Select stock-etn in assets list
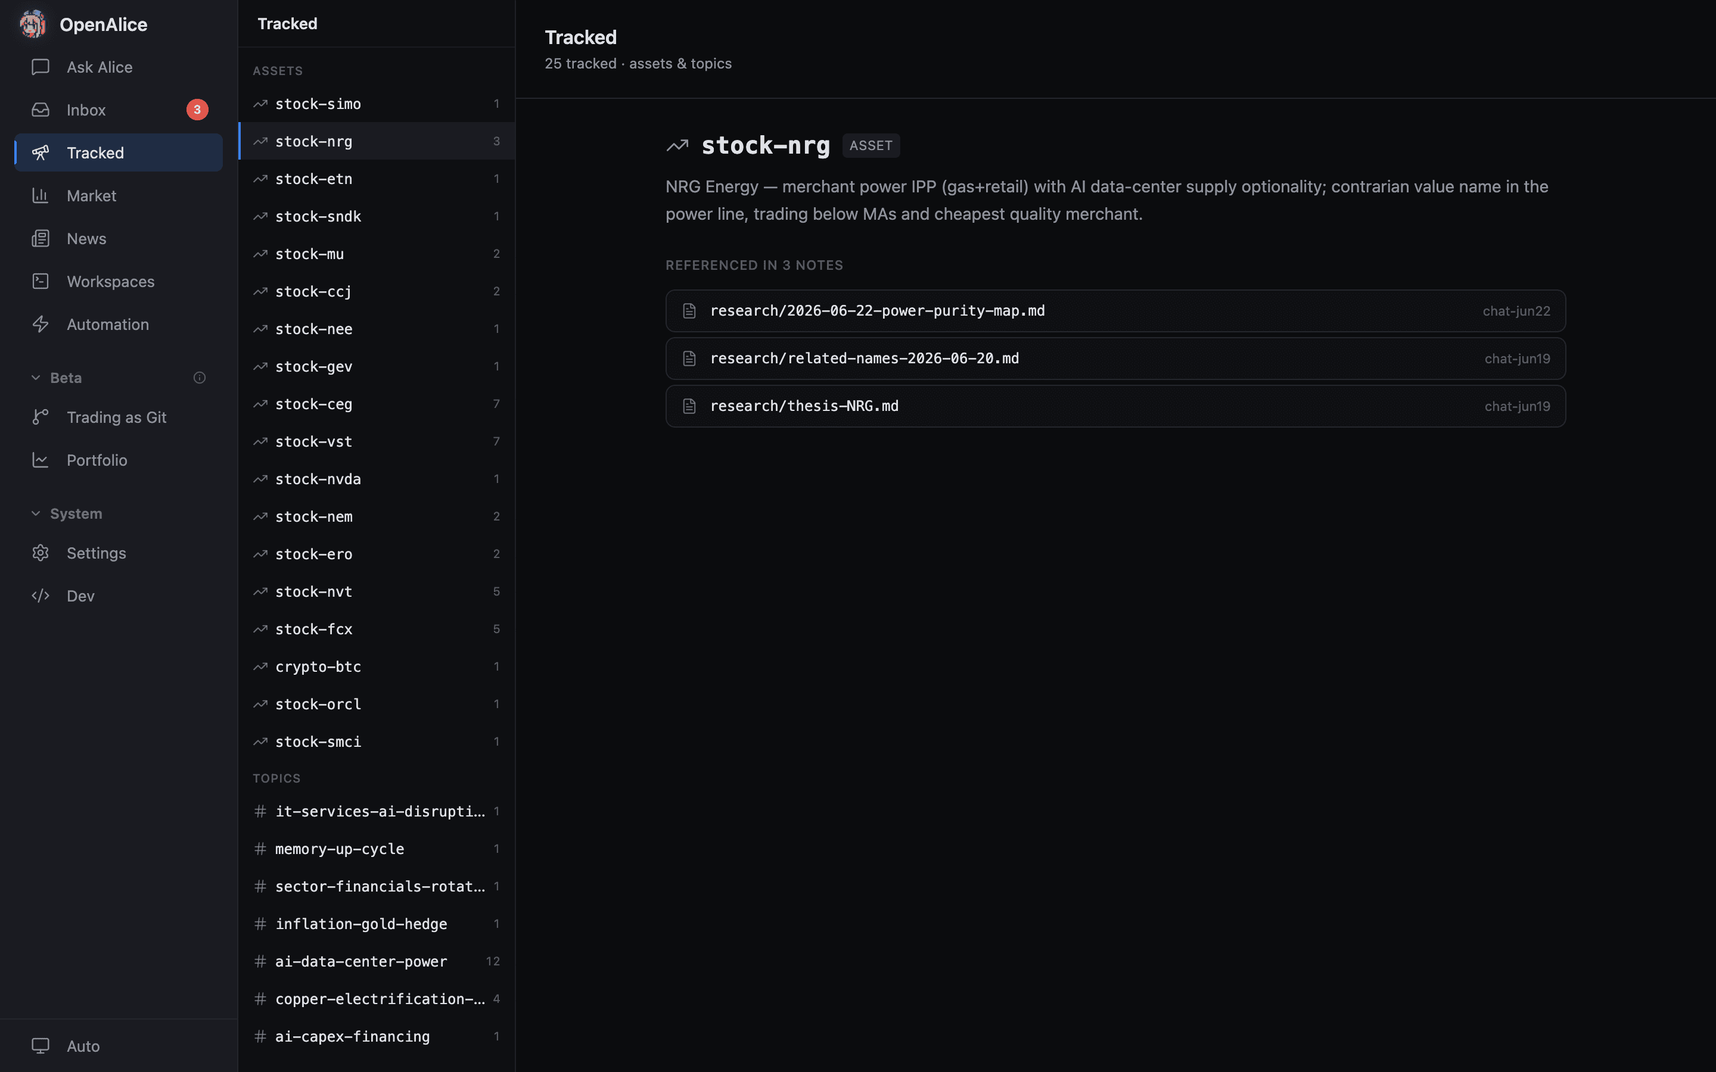 pos(377,179)
